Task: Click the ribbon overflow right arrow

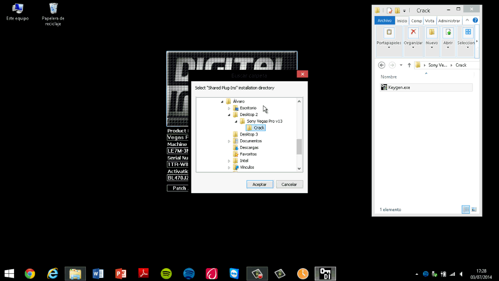Action: pyautogui.click(x=477, y=41)
